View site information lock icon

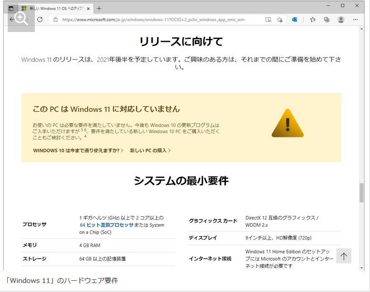coord(56,20)
